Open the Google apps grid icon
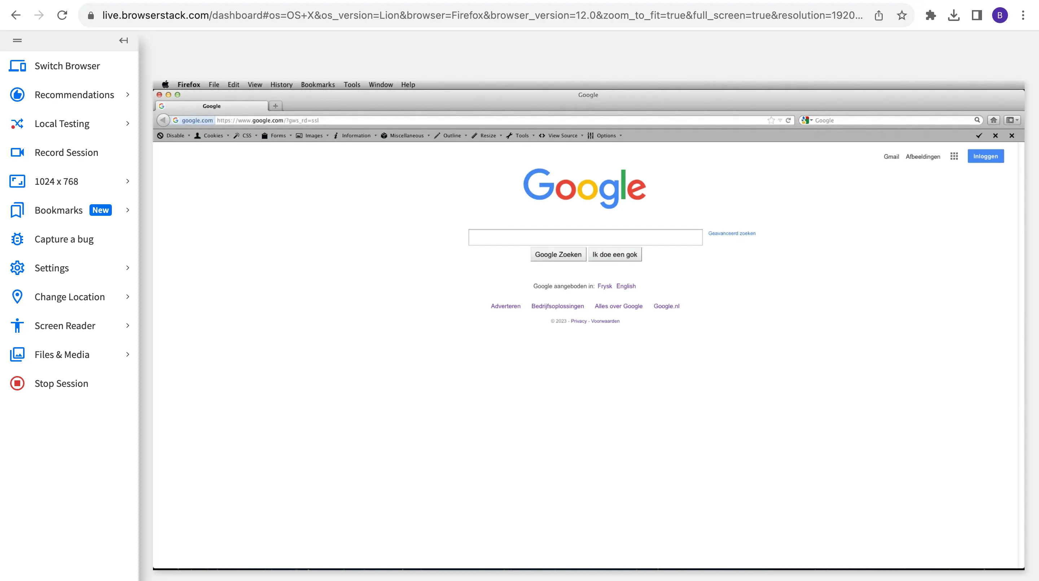The width and height of the screenshot is (1039, 581). pyautogui.click(x=954, y=157)
